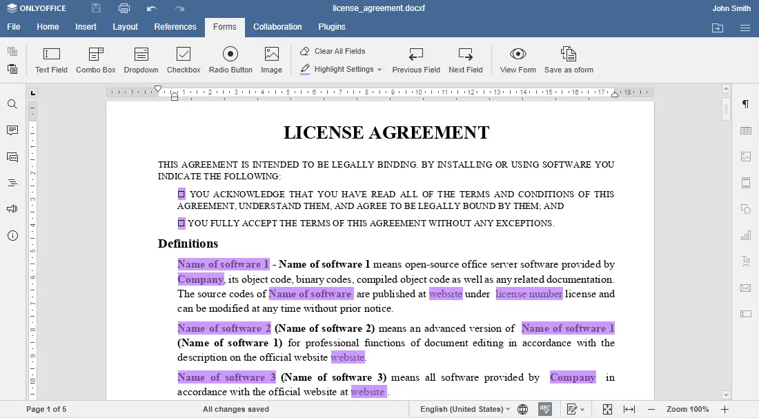This screenshot has width=759, height=418.
Task: Enable View Form mode
Action: tap(517, 59)
